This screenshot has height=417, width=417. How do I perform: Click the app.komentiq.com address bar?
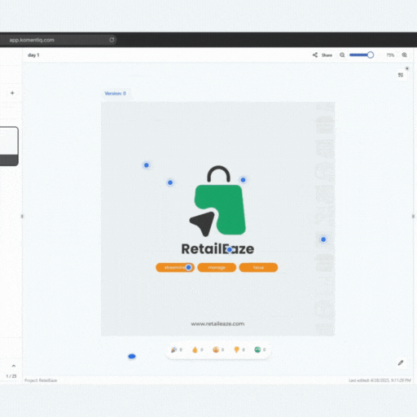coord(59,40)
